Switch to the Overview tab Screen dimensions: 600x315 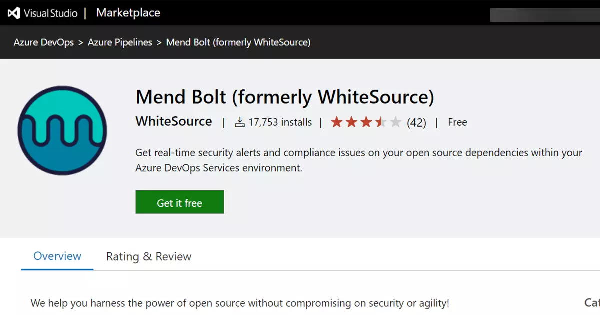pos(57,256)
